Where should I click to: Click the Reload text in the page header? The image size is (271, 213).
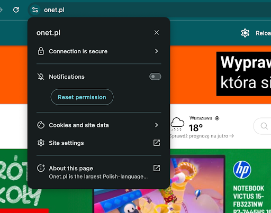point(263,33)
